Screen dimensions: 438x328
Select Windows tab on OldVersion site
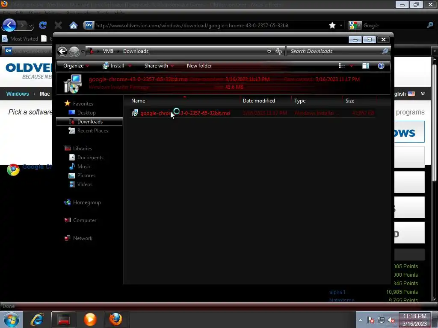coord(18,94)
